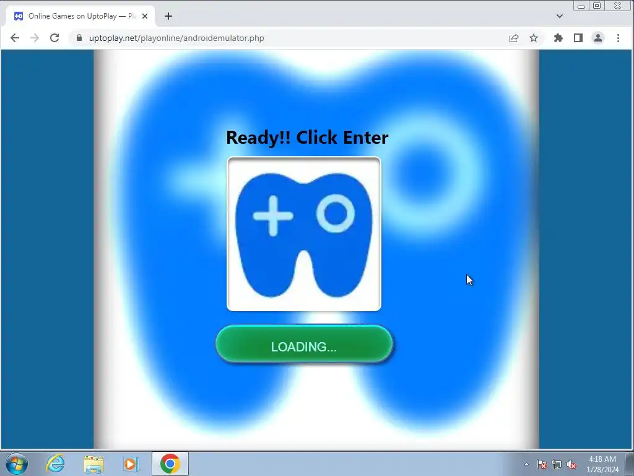Reload the page with refresh icon
The height and width of the screenshot is (476, 634).
(x=54, y=38)
